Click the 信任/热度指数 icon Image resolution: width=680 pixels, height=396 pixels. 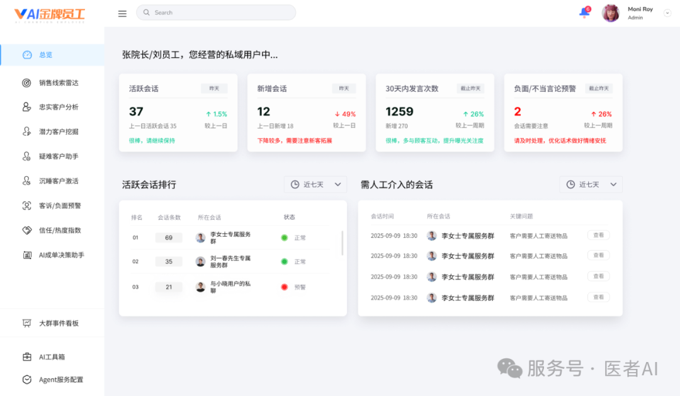26,230
